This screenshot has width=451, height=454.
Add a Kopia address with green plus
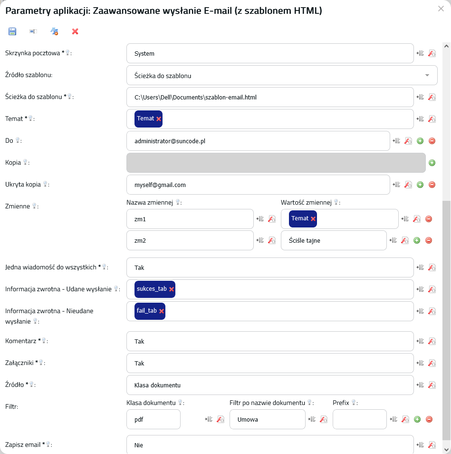pyautogui.click(x=432, y=163)
